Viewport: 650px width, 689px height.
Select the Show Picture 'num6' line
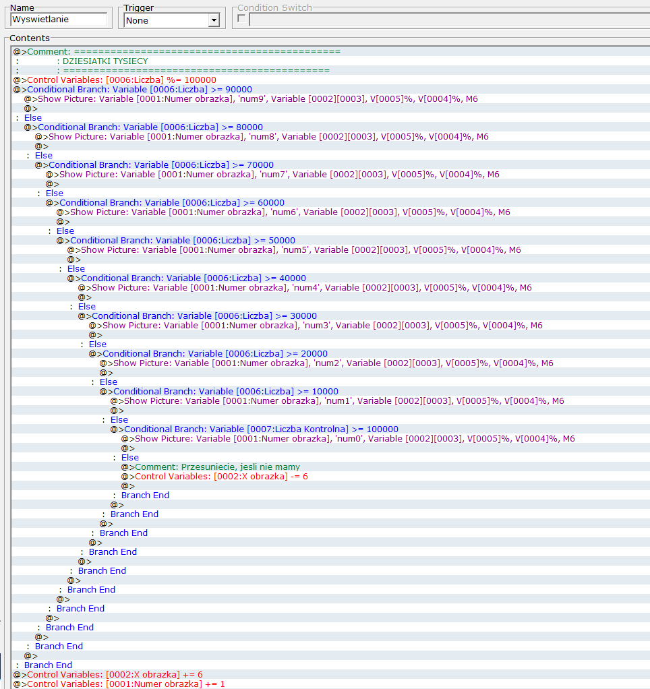click(283, 212)
